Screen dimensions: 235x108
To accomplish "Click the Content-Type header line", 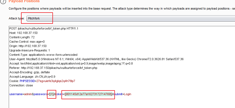I will [43, 55].
